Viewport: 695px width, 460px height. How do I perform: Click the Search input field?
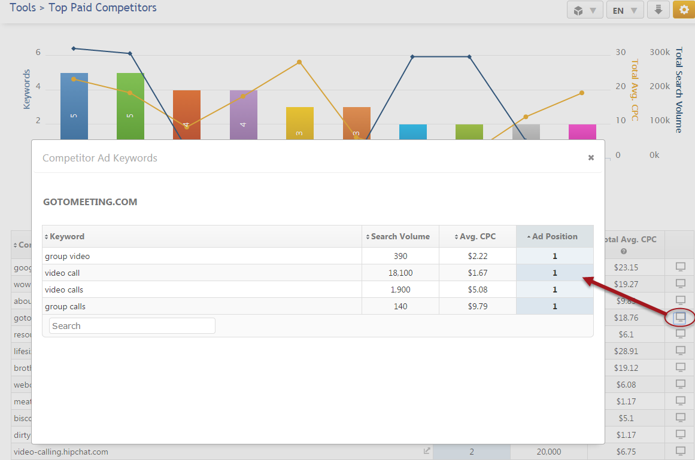tap(132, 326)
